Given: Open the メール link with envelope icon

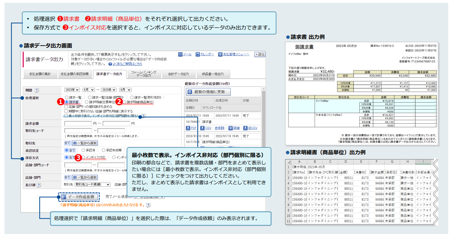Looking at the screenshot, I should point(185,54).
